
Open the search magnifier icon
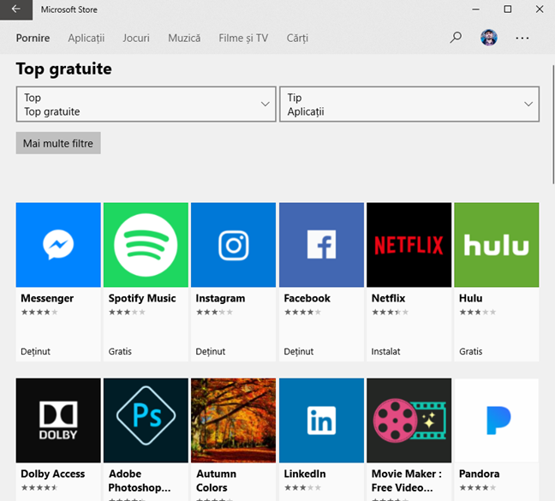point(456,37)
